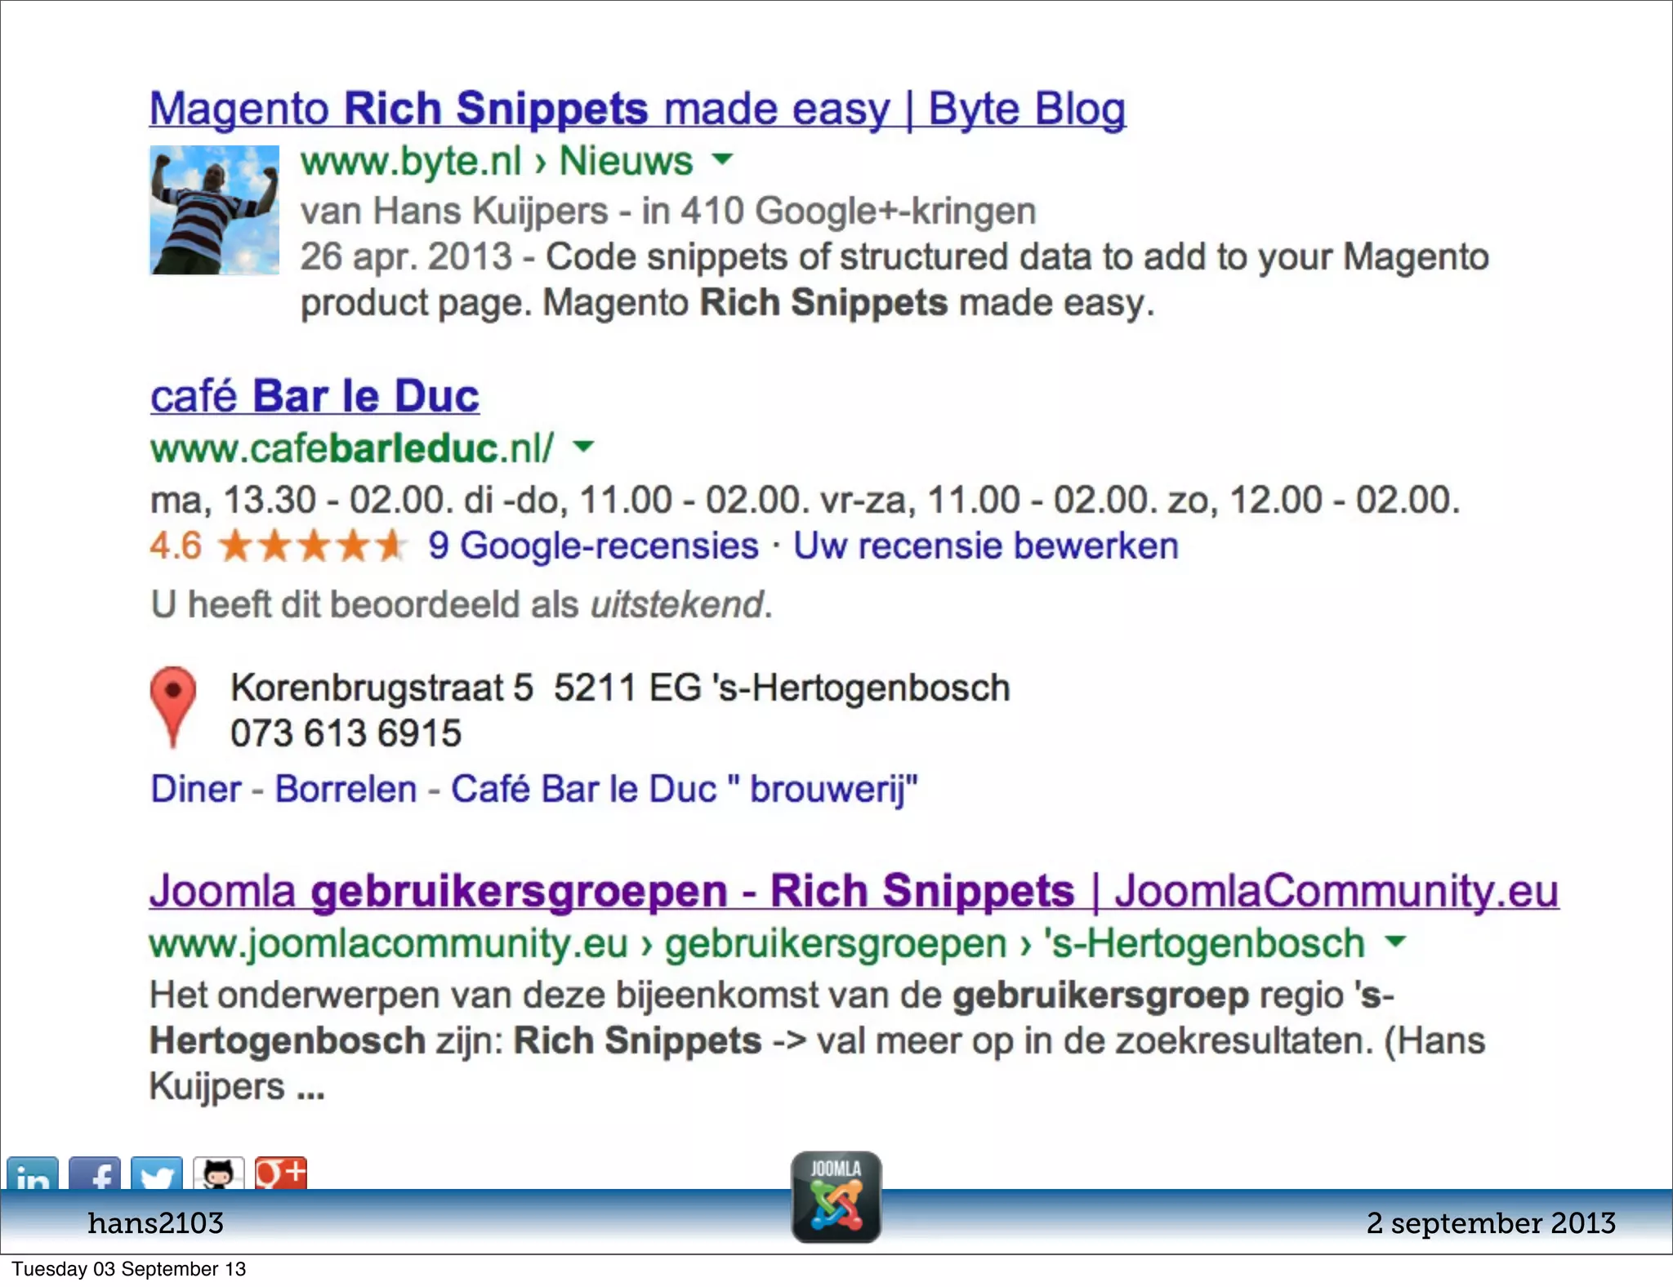Screen dimensions: 1673x1287
Task: Click the orange star rating
Action: pyautogui.click(x=313, y=546)
